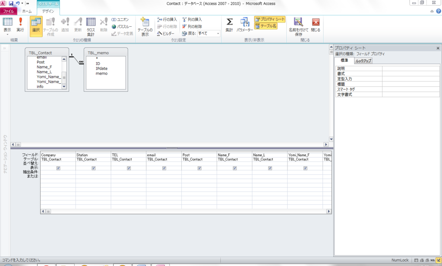Open the 戻る return value combo box
This screenshot has width=442, height=266.
[208, 33]
